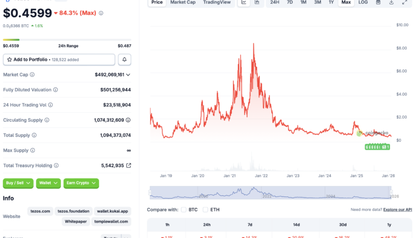The image size is (415, 238).
Task: Toggle the LOG scale option
Action: (362, 3)
